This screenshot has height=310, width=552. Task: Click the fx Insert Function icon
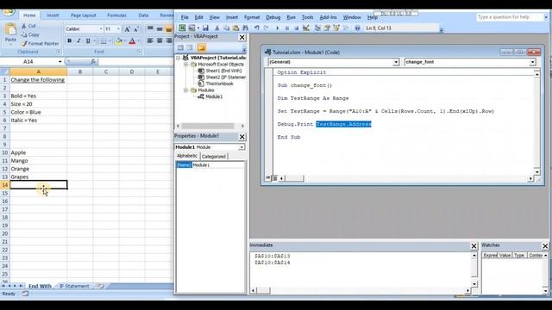pyautogui.click(x=93, y=61)
